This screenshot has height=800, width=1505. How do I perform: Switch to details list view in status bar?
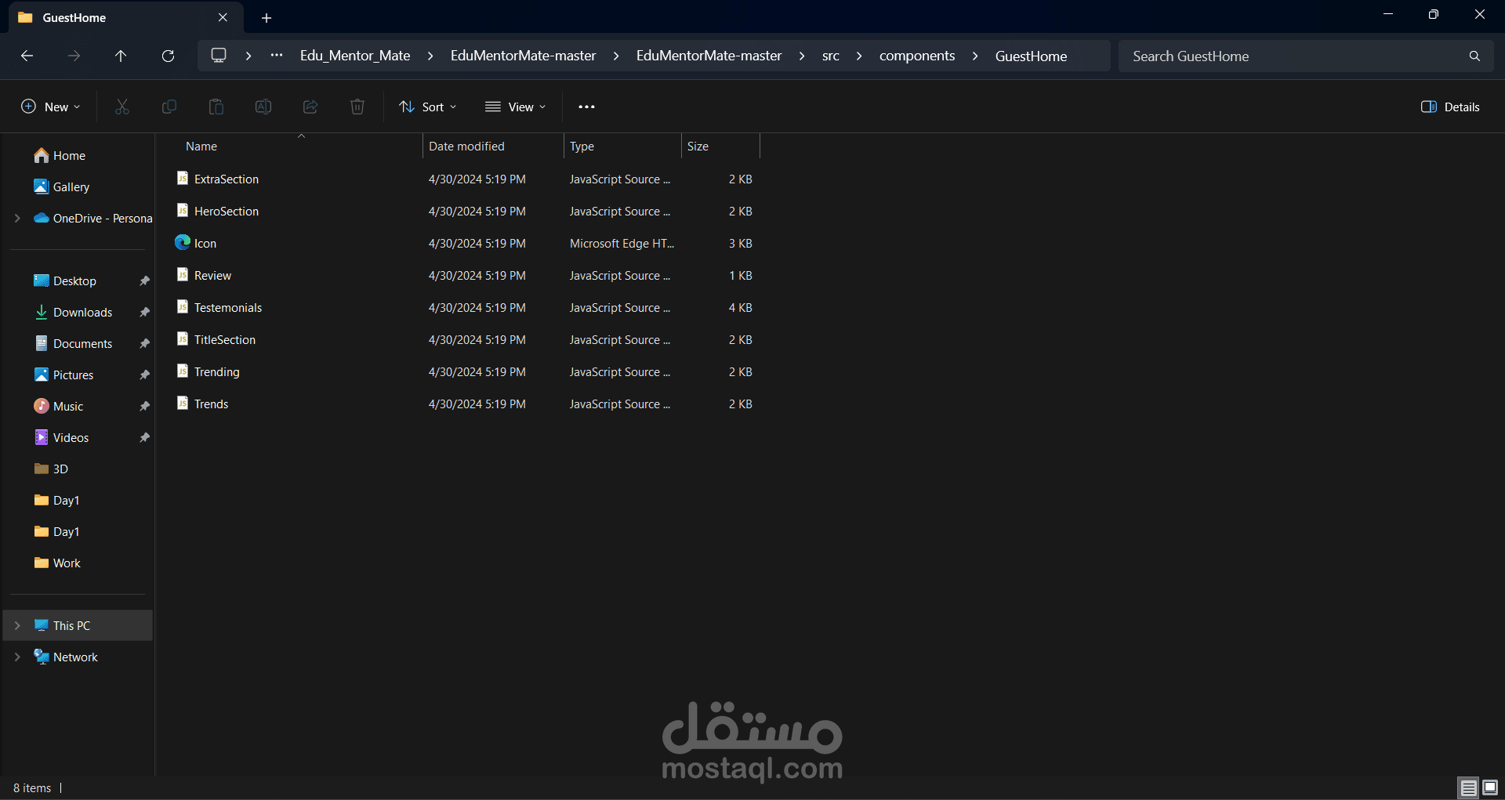tap(1469, 787)
